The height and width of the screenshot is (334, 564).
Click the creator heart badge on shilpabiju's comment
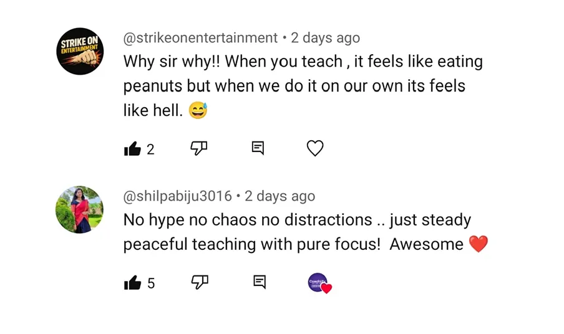click(319, 283)
